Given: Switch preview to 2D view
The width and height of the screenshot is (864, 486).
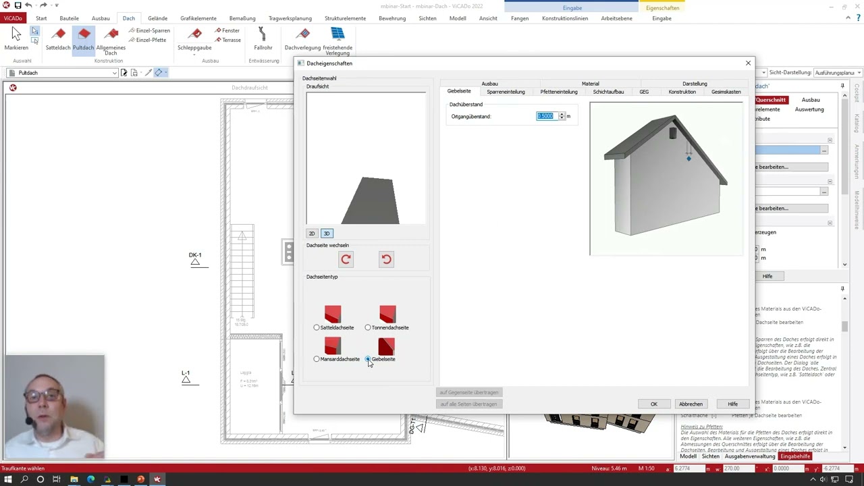Looking at the screenshot, I should click(312, 234).
